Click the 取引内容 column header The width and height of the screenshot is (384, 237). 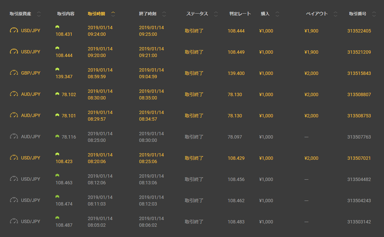pos(66,14)
